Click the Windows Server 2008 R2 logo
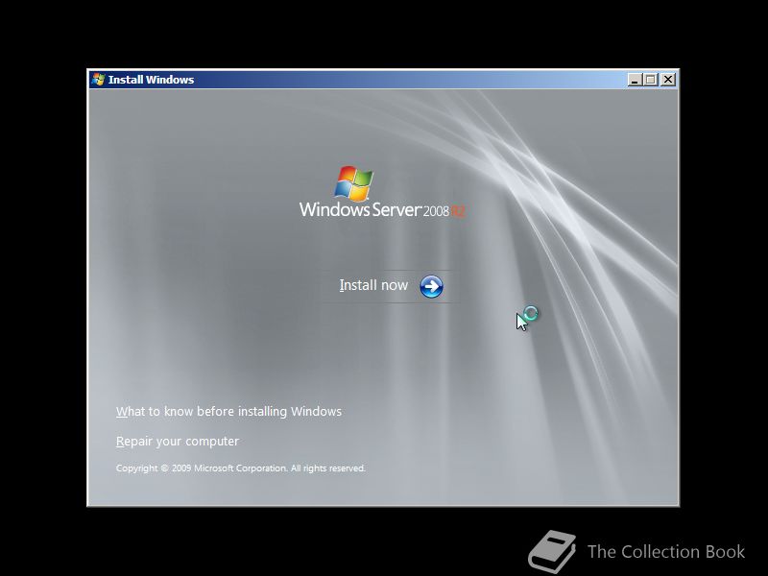The width and height of the screenshot is (768, 576). pyautogui.click(x=382, y=192)
